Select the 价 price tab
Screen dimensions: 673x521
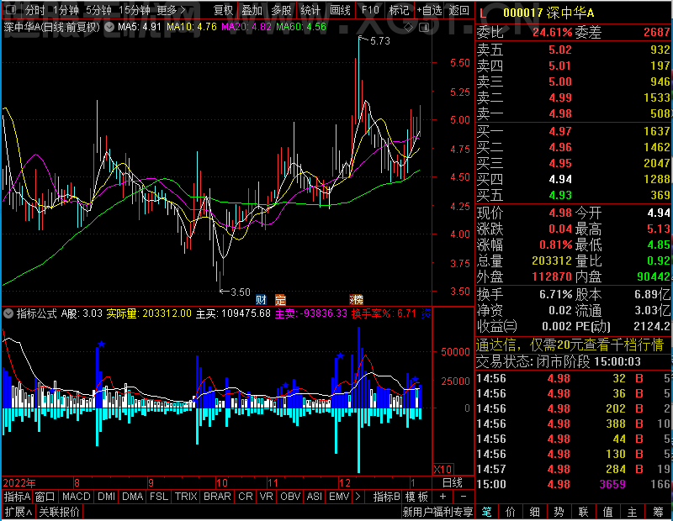511,512
